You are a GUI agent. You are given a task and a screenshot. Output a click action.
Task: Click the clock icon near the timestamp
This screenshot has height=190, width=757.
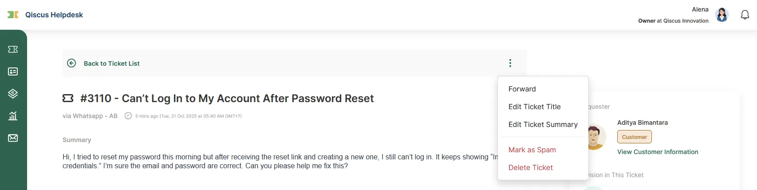tap(128, 116)
